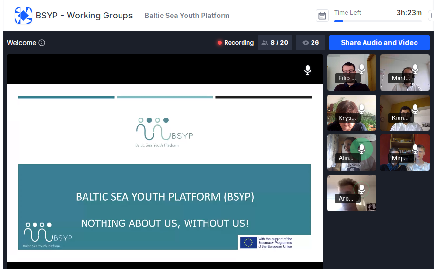Select Krys's video thumbnail
Screen dimensions: 434x269
pyautogui.click(x=351, y=113)
